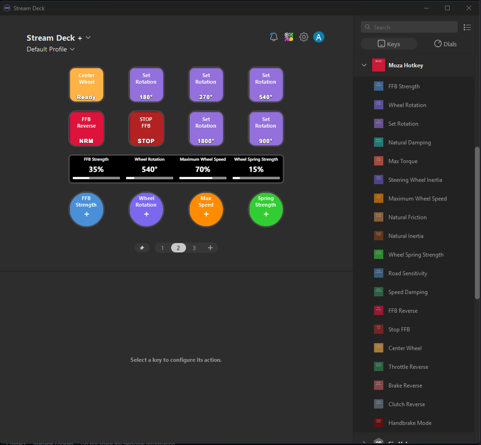Select Speed Damping action

pos(414,292)
